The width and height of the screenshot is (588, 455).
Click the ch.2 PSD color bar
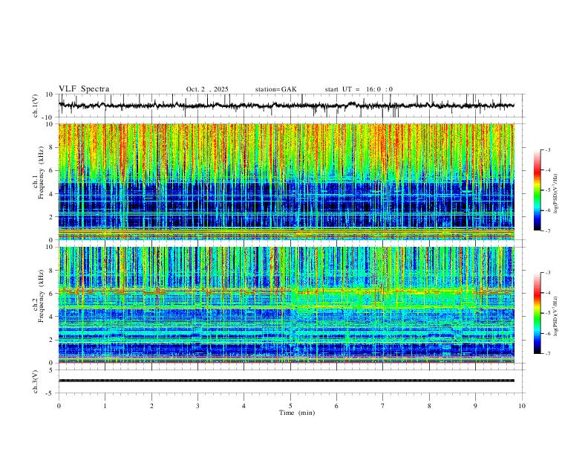click(537, 313)
